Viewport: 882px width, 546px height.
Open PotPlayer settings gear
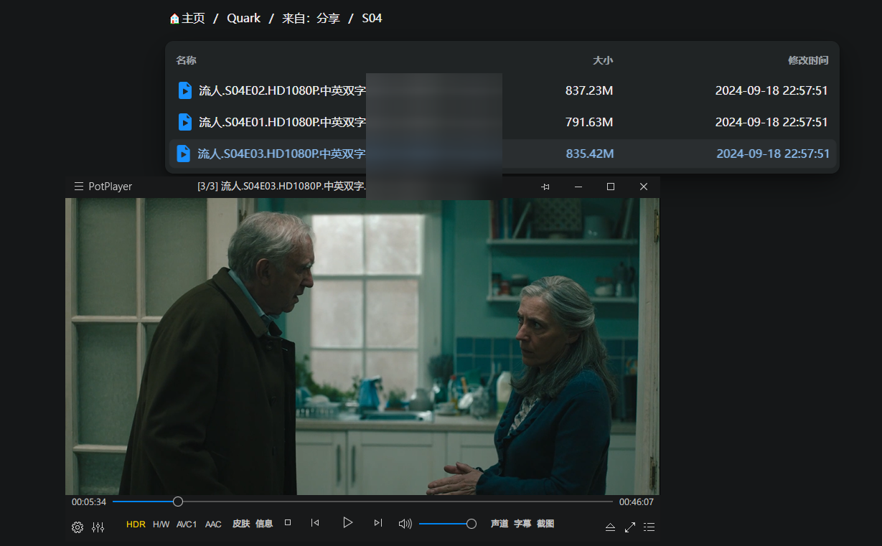click(x=78, y=527)
